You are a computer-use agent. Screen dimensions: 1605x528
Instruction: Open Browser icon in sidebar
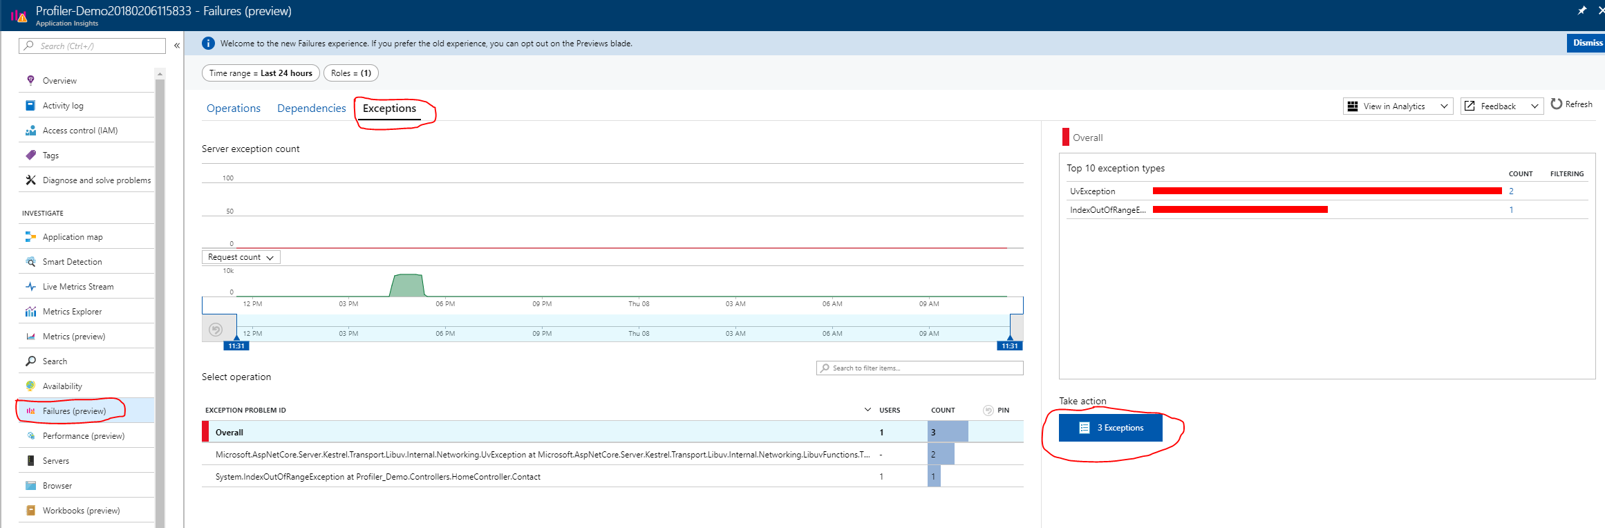[x=30, y=485]
